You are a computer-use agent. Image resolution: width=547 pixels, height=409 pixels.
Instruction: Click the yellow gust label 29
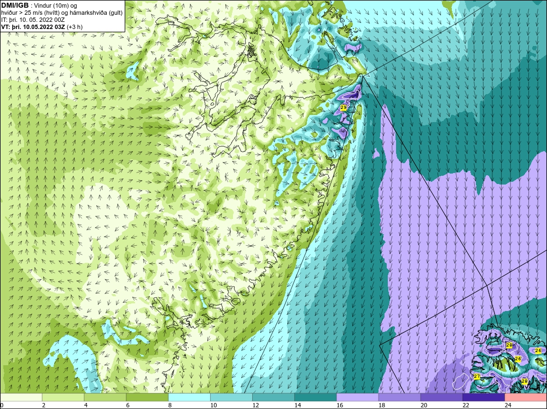[344, 107]
